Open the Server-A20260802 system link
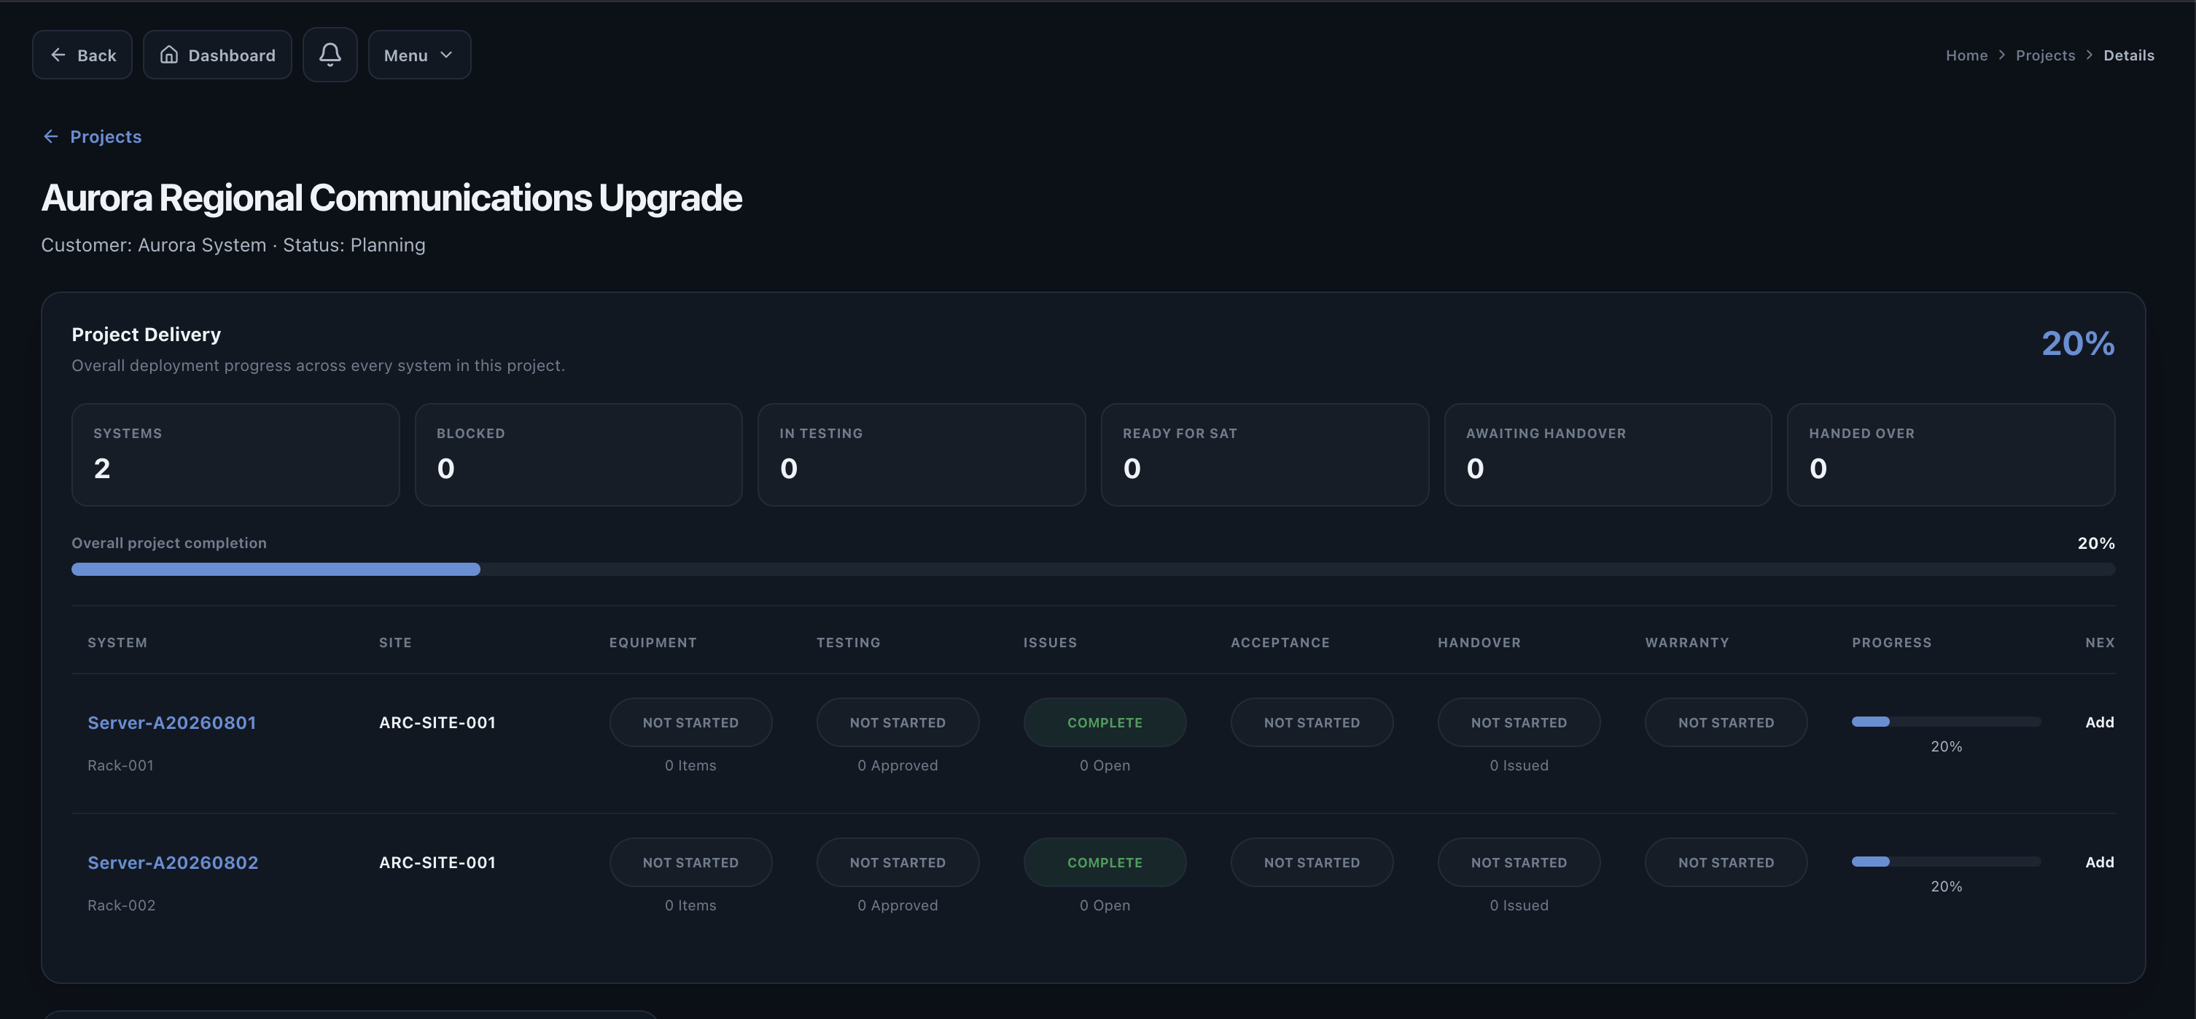This screenshot has width=2196, height=1019. tap(173, 862)
